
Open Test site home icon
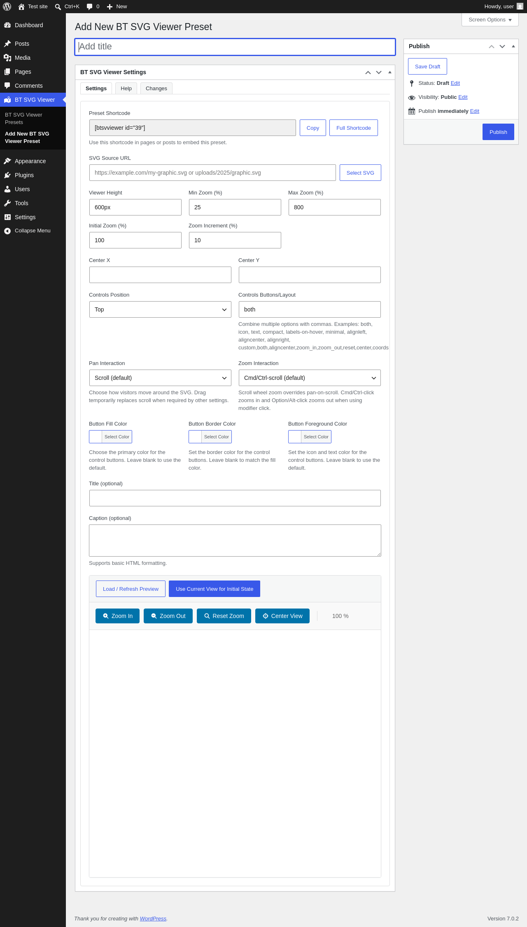click(x=21, y=7)
